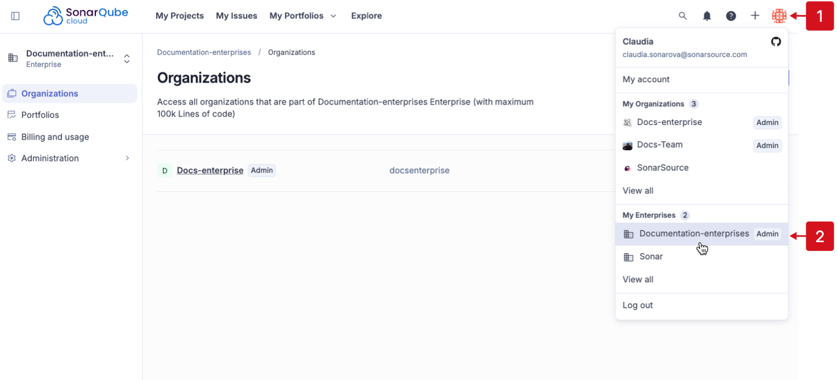837x380 pixels.
Task: Click the user avatar icon
Action: coord(779,16)
